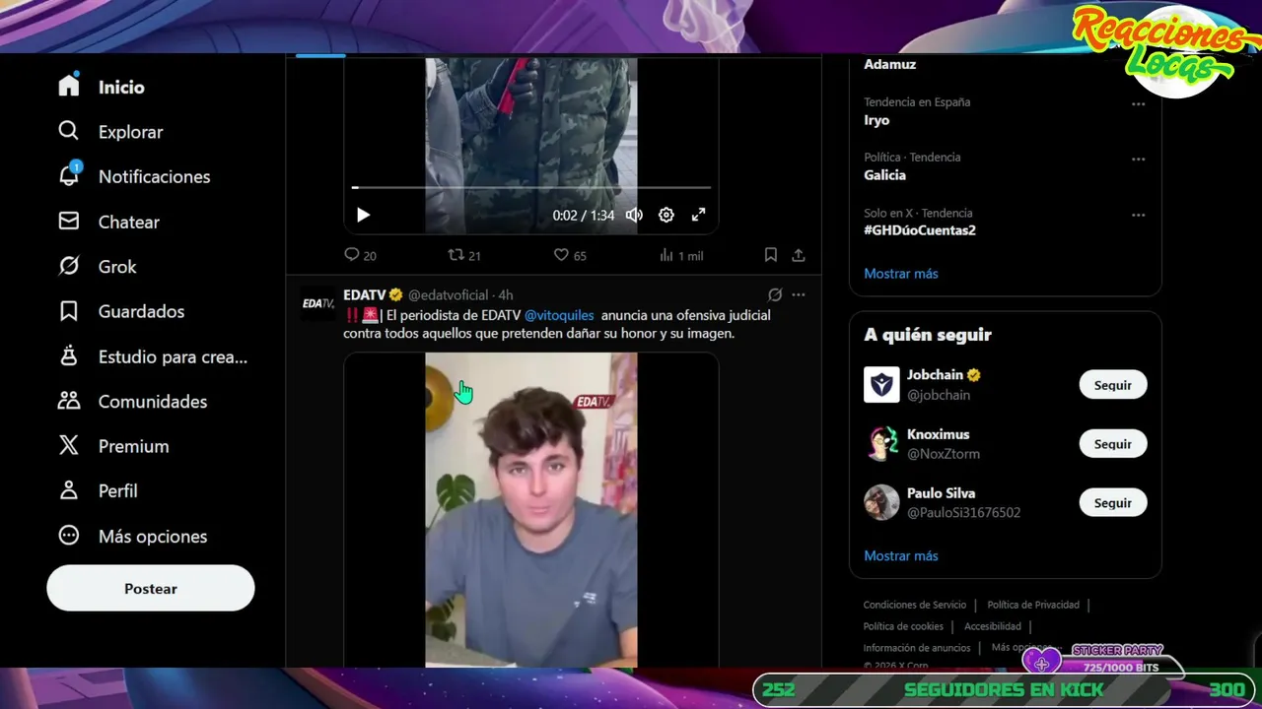Open the Premium X logo icon
This screenshot has width=1262, height=709.
69,446
